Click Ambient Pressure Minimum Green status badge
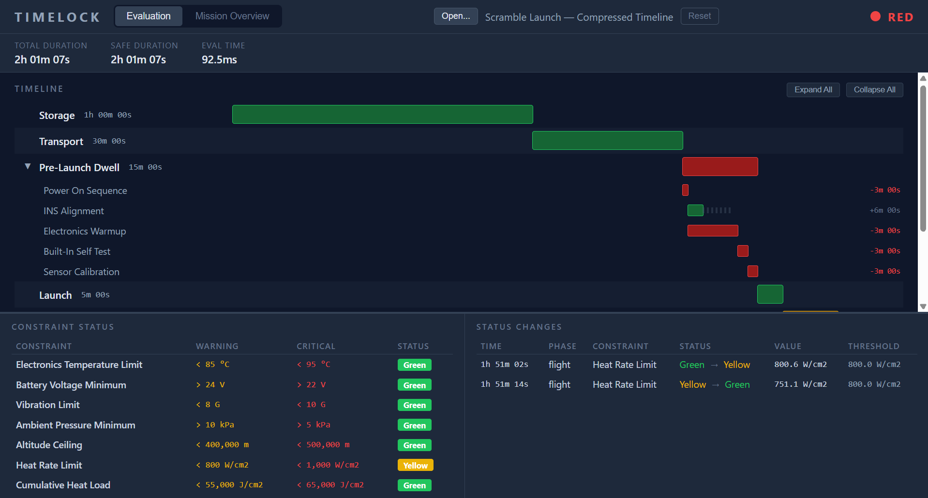The width and height of the screenshot is (928, 498). pyautogui.click(x=415, y=425)
